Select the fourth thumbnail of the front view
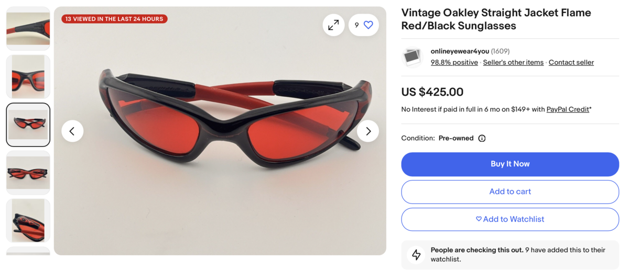Viewport: 629px width, 271px height. (28, 173)
